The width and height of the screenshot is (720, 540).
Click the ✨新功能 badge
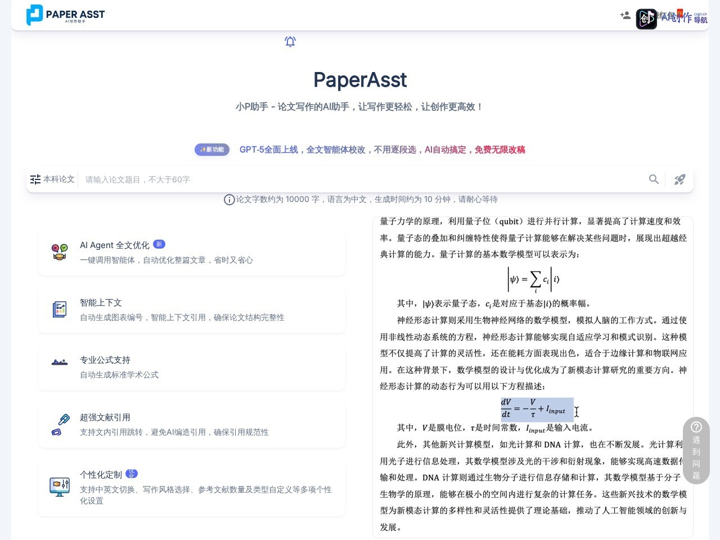pos(212,150)
